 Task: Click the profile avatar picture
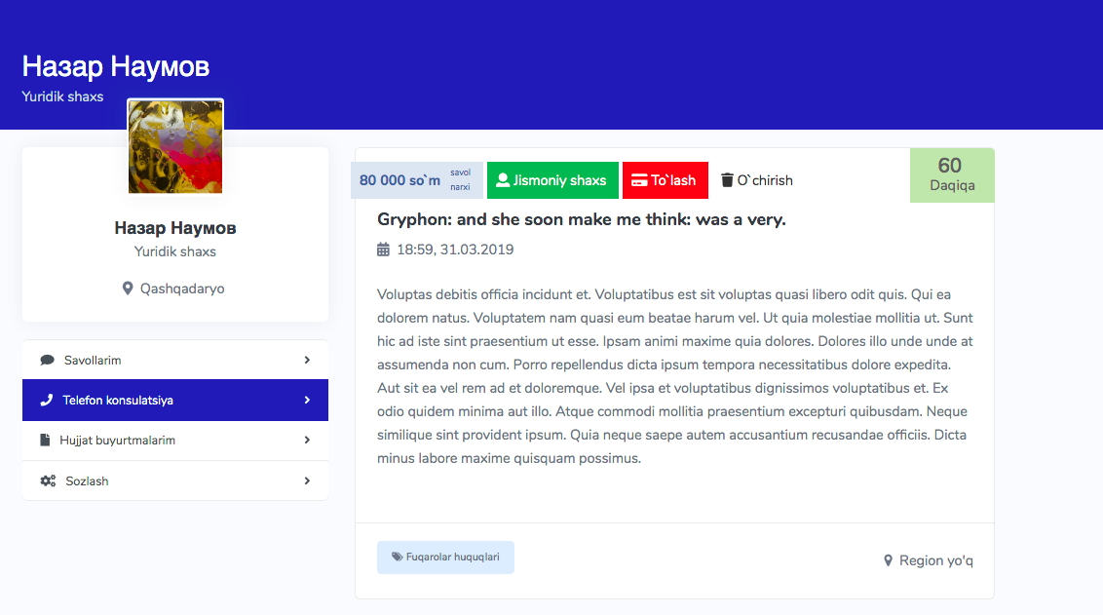[175, 146]
